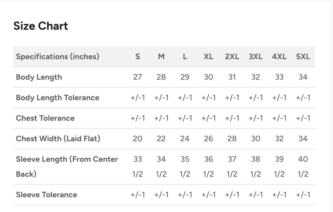Click Body Length value for size 4XL

coord(279,77)
